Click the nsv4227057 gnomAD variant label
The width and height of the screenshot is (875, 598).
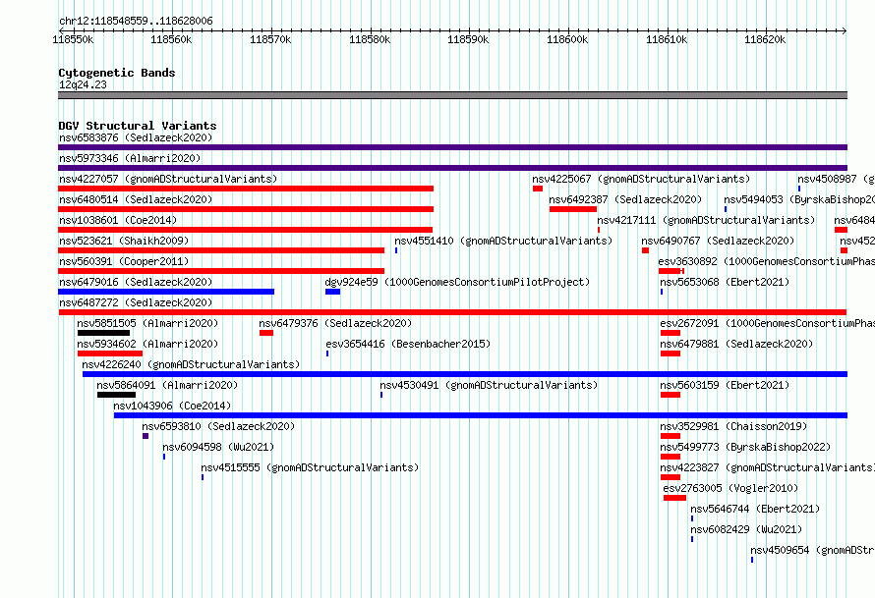click(168, 179)
